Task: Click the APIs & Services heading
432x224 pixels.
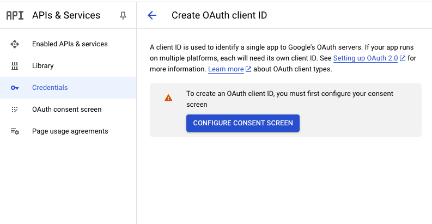Action: click(x=66, y=15)
